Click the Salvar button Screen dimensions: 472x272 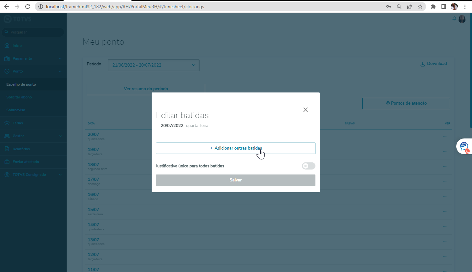[x=236, y=180]
